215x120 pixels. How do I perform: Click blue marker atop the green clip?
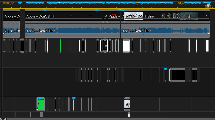[x=39, y=98]
